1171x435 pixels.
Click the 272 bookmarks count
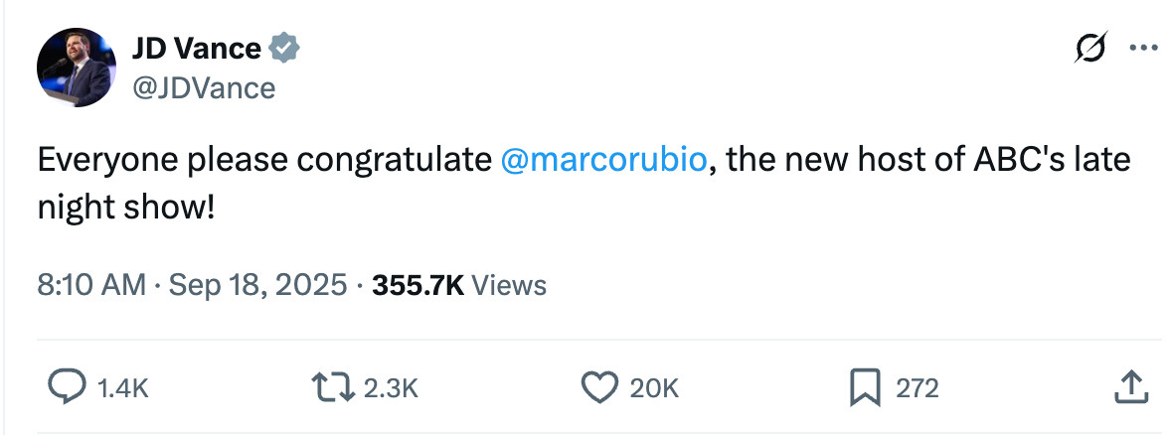(917, 388)
